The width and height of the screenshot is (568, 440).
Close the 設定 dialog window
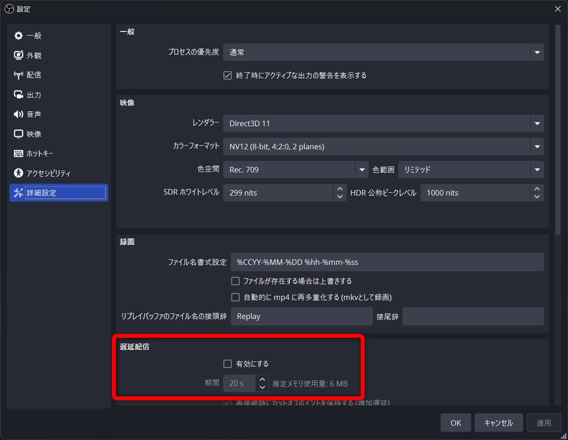(x=558, y=9)
